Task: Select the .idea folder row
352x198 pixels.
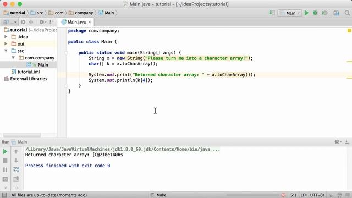Action: tap(28, 37)
